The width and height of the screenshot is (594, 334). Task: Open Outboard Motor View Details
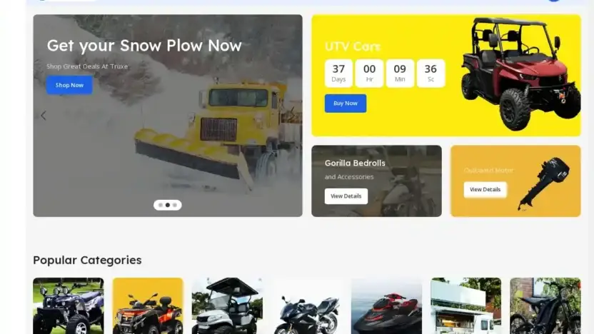point(485,189)
